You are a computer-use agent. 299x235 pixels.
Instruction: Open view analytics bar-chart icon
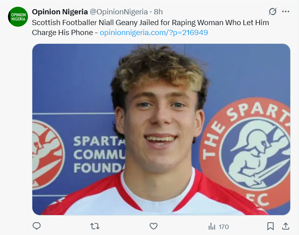(x=212, y=226)
